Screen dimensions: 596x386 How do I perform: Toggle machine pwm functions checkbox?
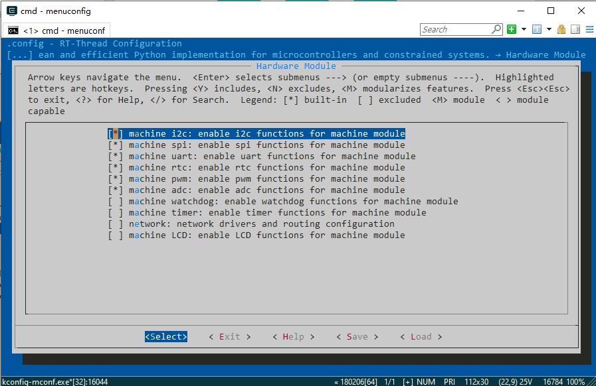click(x=116, y=179)
